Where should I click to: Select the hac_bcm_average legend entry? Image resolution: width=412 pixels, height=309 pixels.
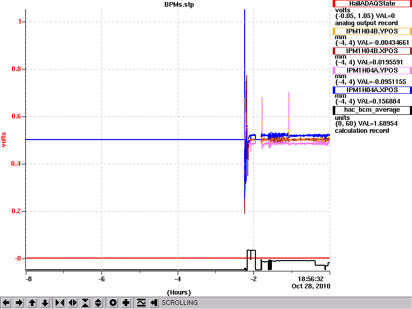point(372,110)
